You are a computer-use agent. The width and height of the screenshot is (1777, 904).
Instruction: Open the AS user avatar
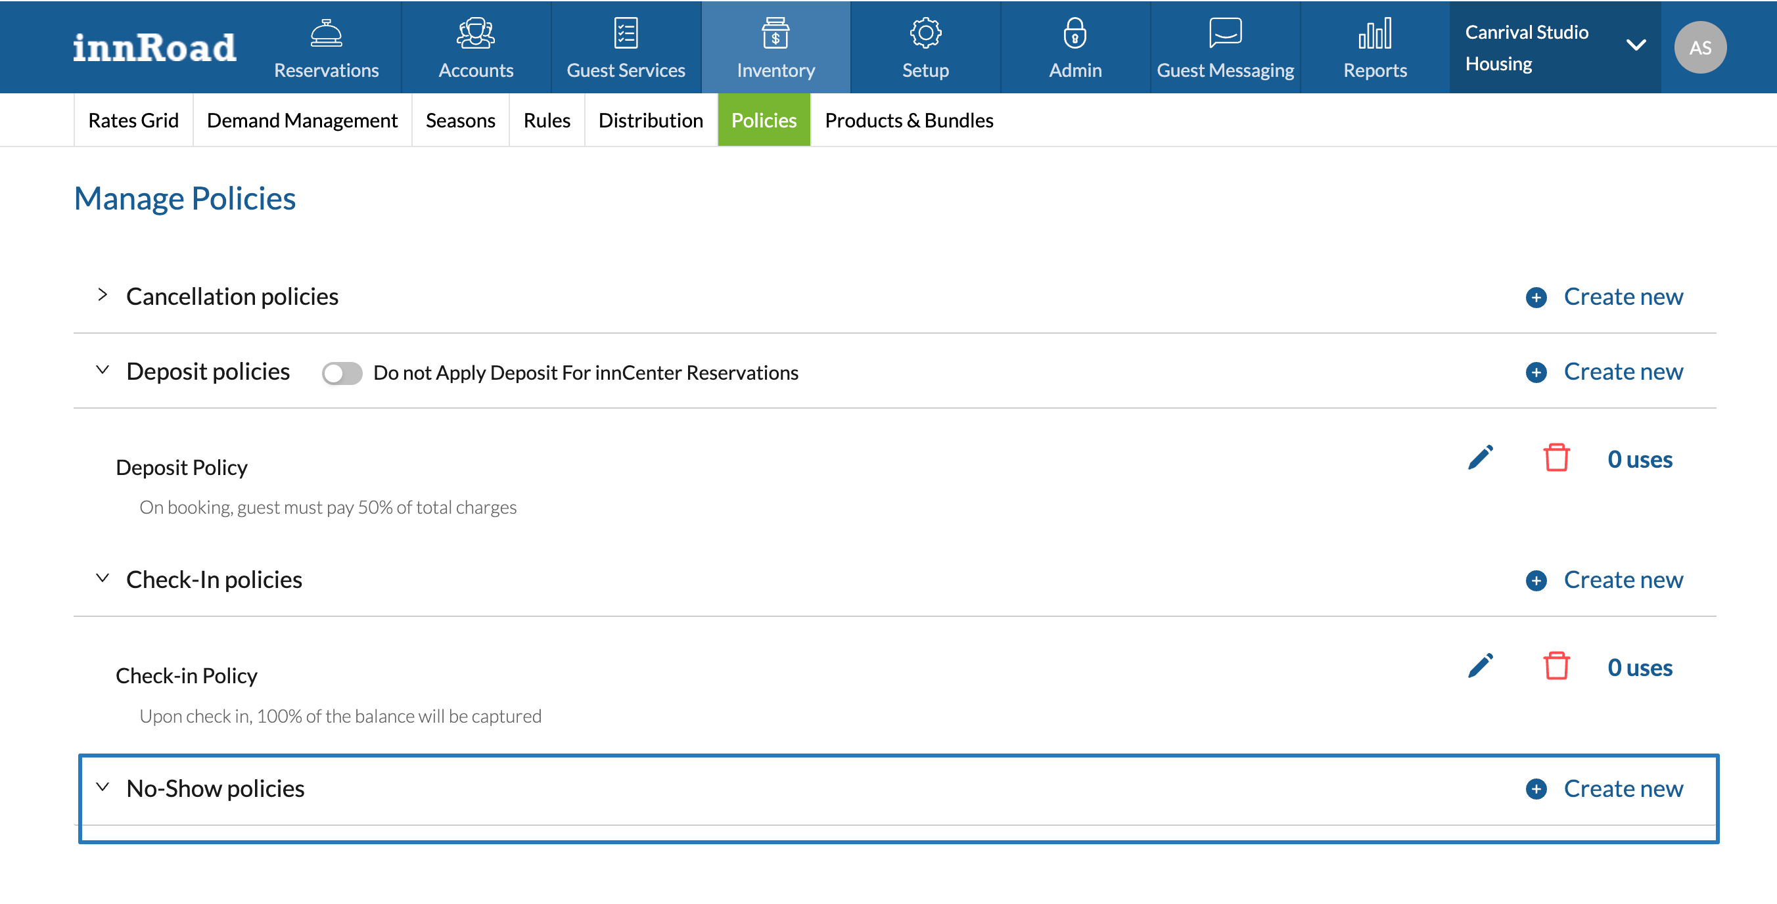point(1699,47)
